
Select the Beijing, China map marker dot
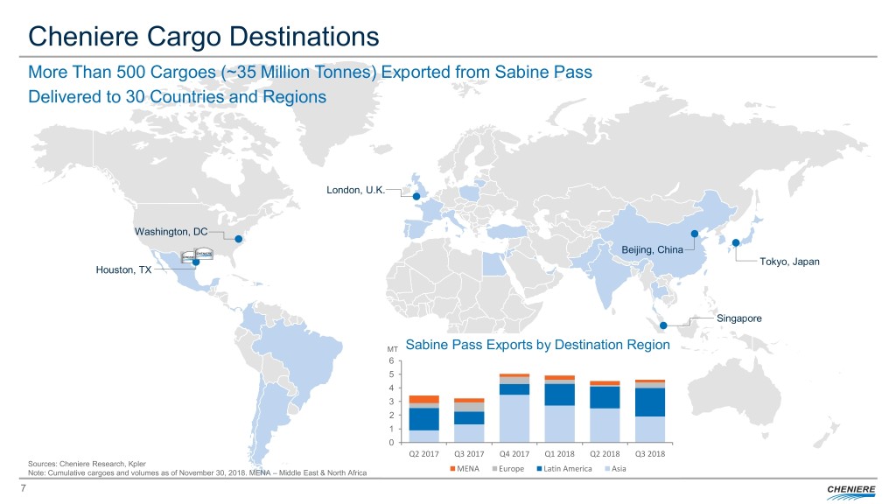click(694, 234)
